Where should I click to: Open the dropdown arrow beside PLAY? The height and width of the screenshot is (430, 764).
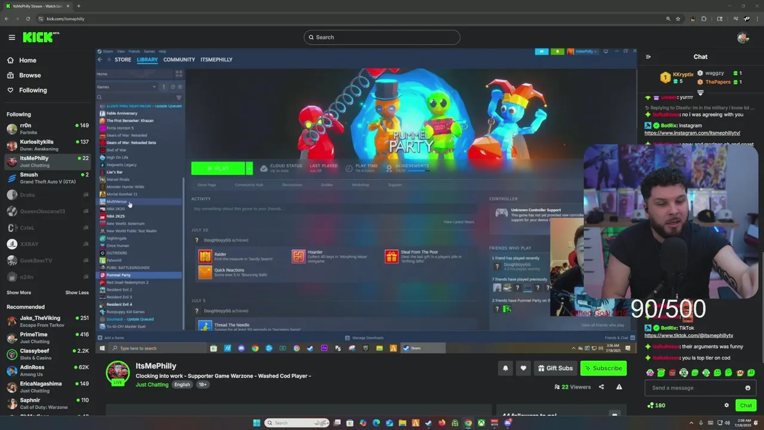[x=249, y=168]
